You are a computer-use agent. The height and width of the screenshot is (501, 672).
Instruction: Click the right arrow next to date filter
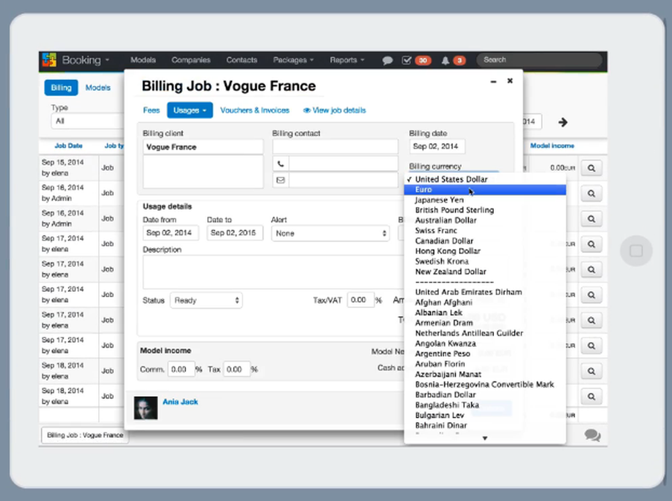(x=562, y=122)
